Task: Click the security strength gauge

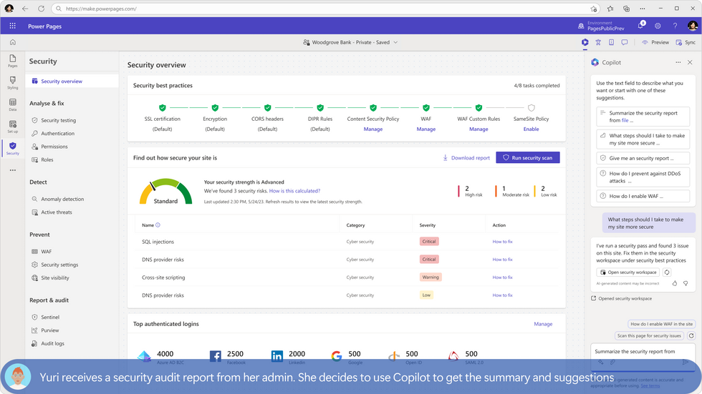Action: point(165,192)
